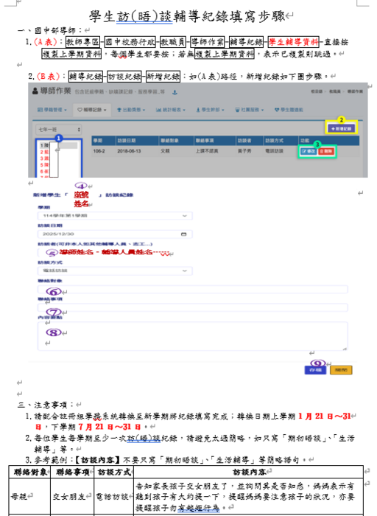Open the 統計報表 menu tab
This screenshot has width=377, height=516.
170,110
